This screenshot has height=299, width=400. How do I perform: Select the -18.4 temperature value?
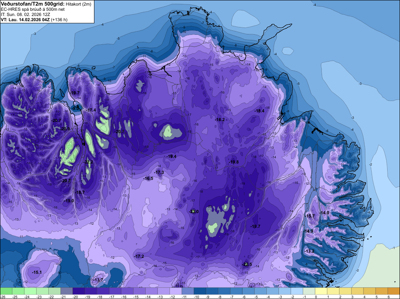[x=259, y=111]
